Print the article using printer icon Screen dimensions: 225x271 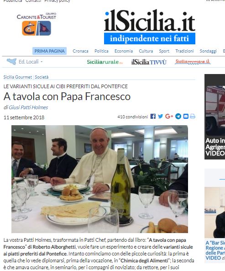click(x=193, y=117)
